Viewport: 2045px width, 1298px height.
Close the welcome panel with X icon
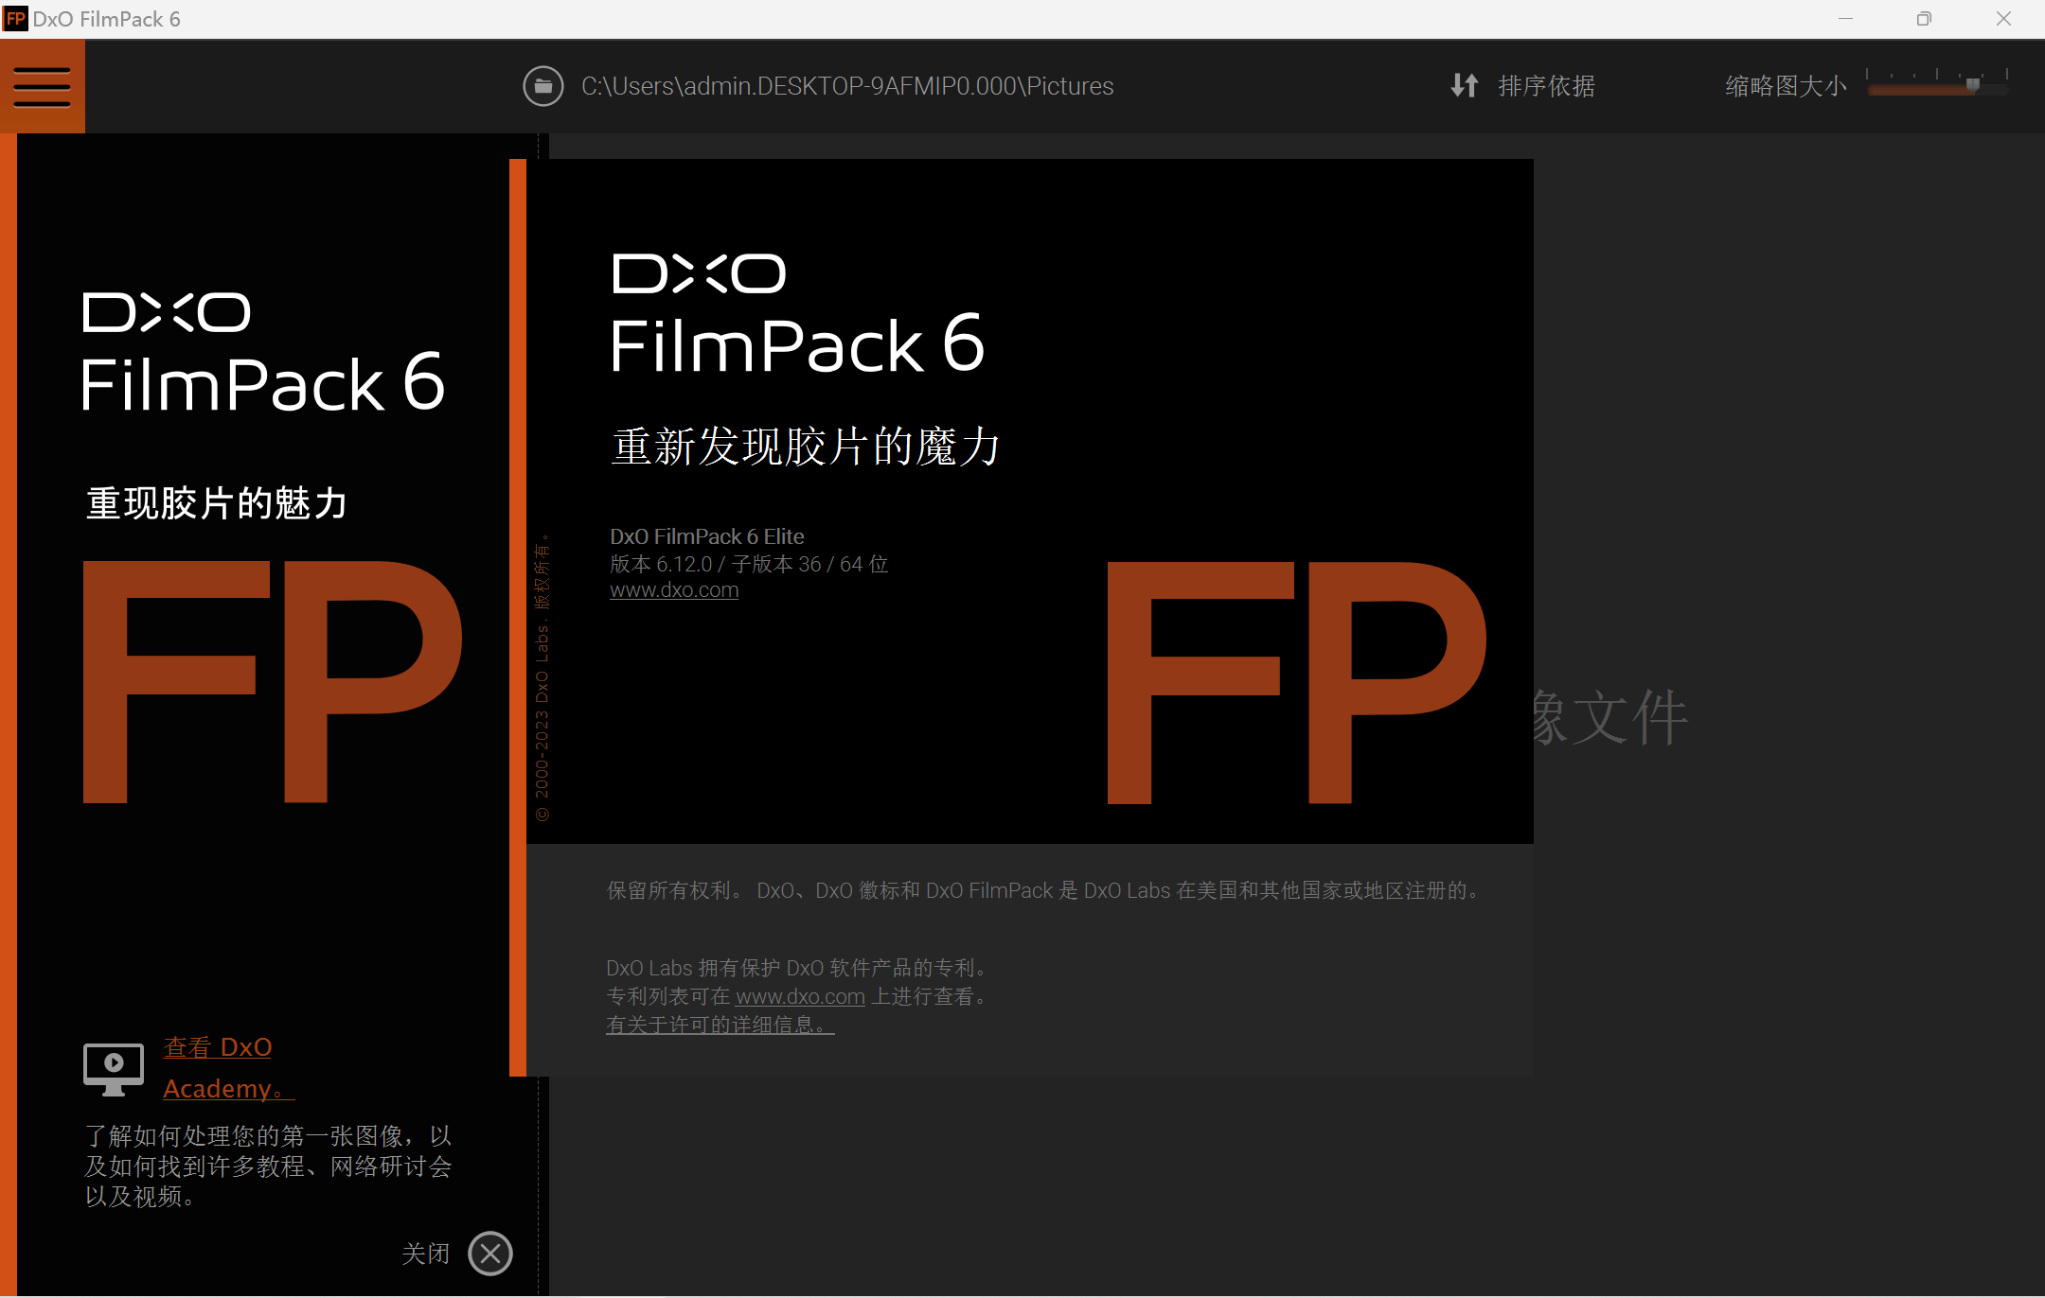(x=490, y=1254)
